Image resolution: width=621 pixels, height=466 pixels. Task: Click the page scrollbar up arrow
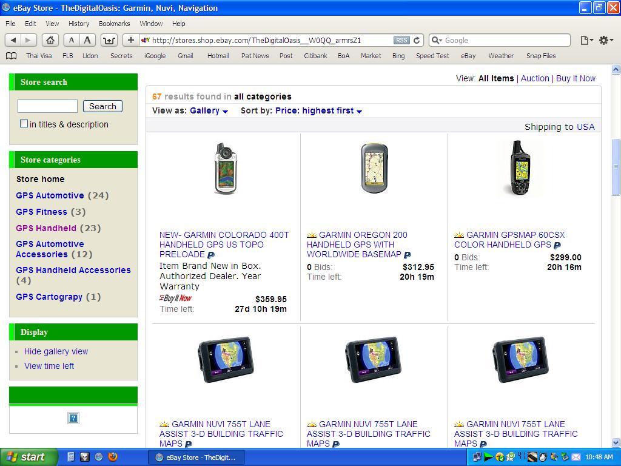point(616,70)
